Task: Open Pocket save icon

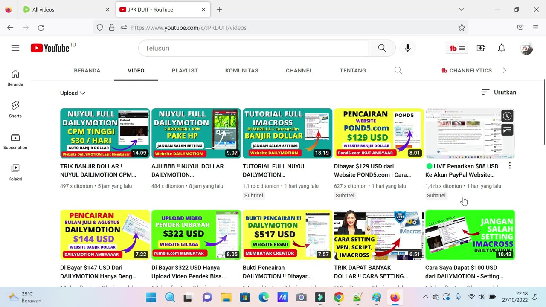Action: [520, 28]
